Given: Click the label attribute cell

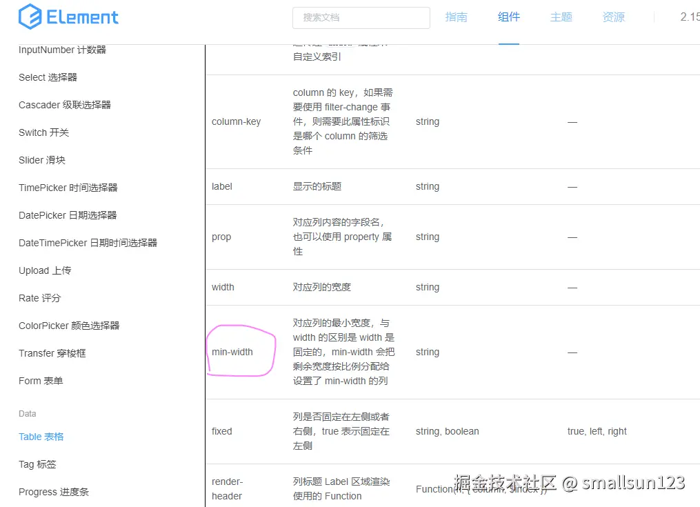Looking at the screenshot, I should 222,186.
